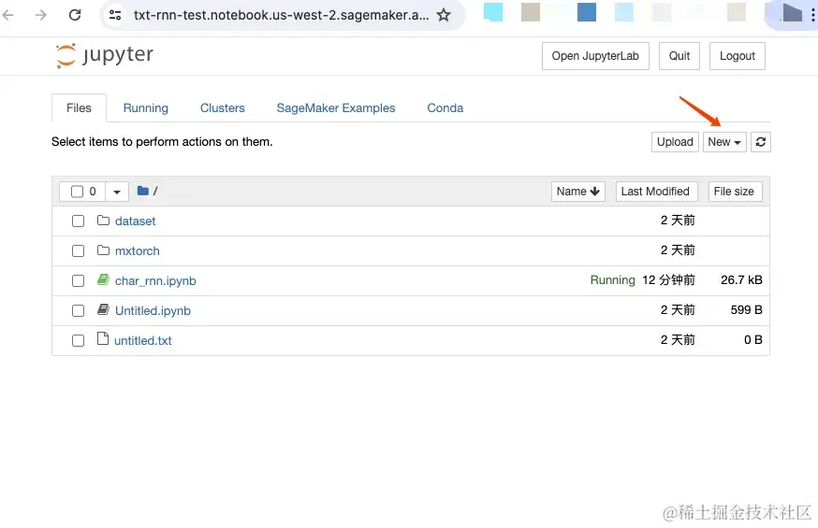Screen dimensions: 818x528
Task: Click the 599 B file size
Action: click(x=746, y=310)
